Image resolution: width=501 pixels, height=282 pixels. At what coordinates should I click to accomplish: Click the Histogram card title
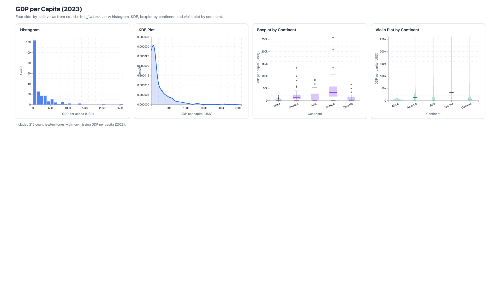30,30
